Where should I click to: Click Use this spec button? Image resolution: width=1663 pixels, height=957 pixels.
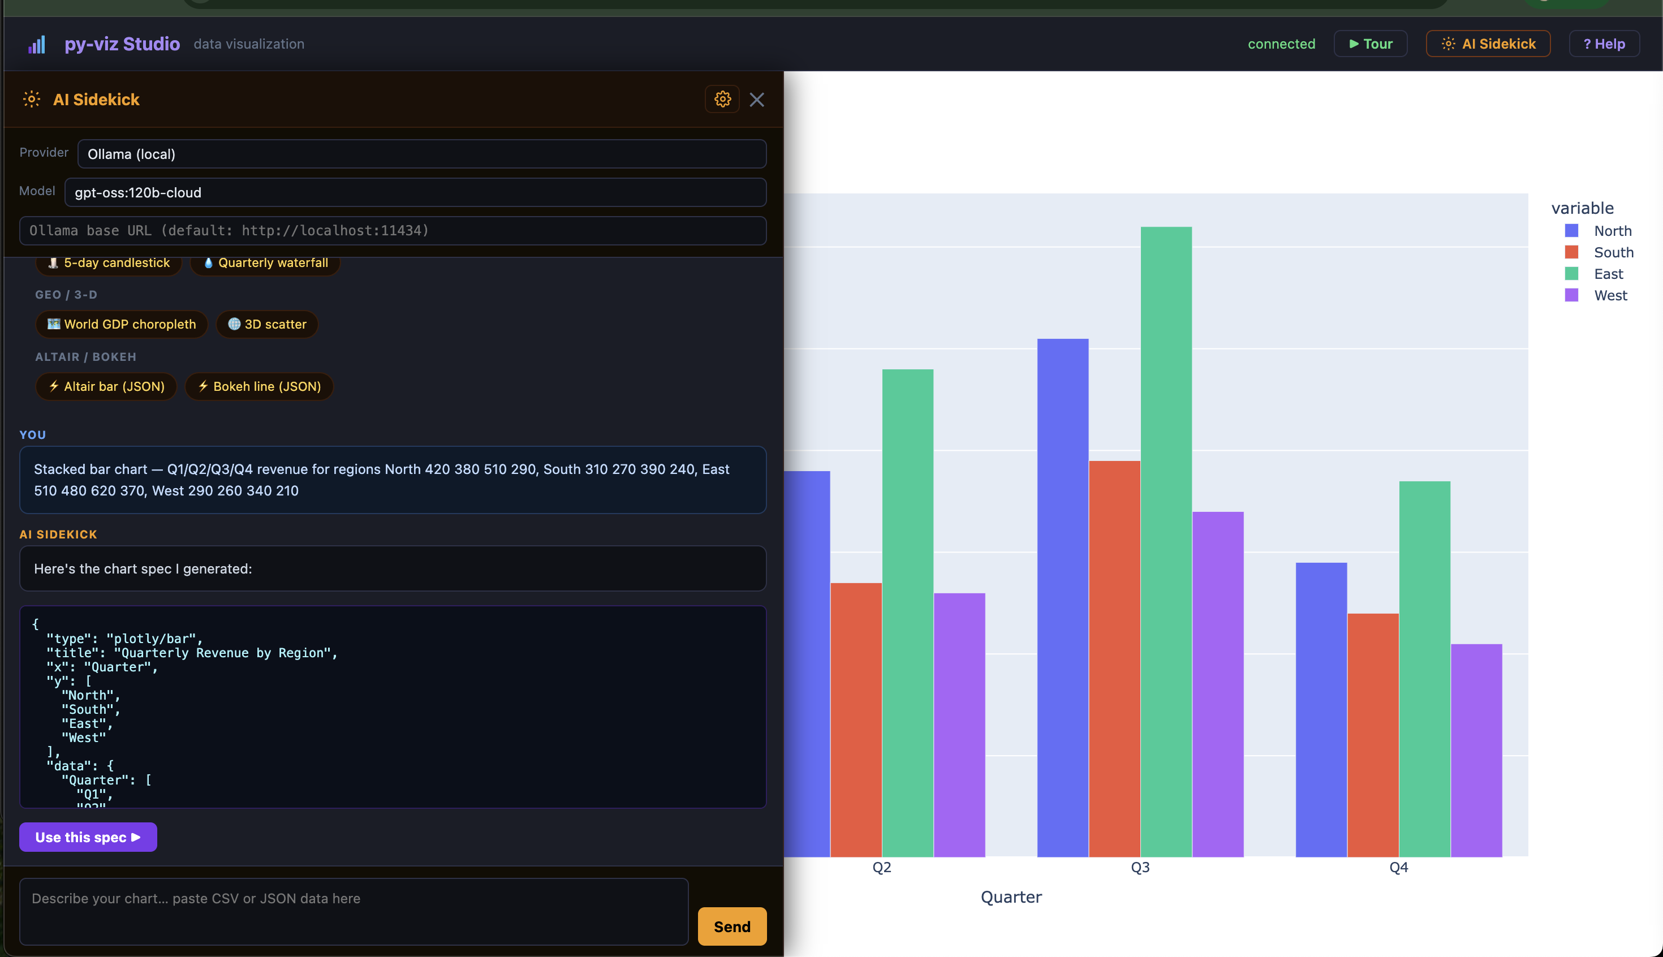[x=88, y=837]
